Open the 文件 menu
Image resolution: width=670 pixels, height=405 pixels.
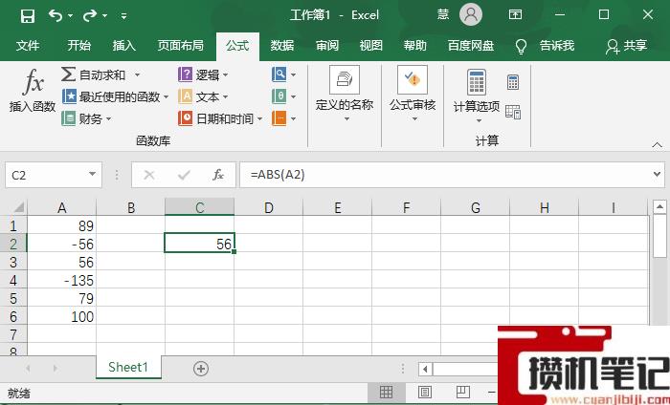coord(28,45)
